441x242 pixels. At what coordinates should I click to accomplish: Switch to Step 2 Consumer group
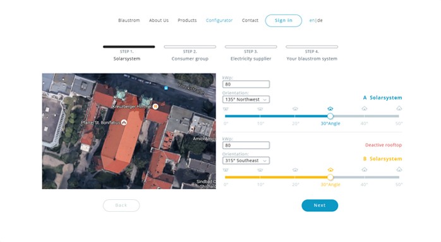[190, 54]
